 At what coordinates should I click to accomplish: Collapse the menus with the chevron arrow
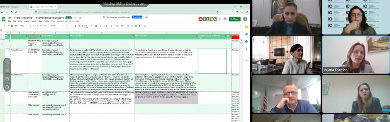point(241,26)
